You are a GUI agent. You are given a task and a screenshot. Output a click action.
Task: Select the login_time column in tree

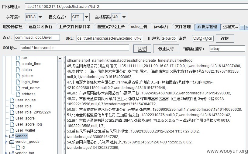(30, 82)
